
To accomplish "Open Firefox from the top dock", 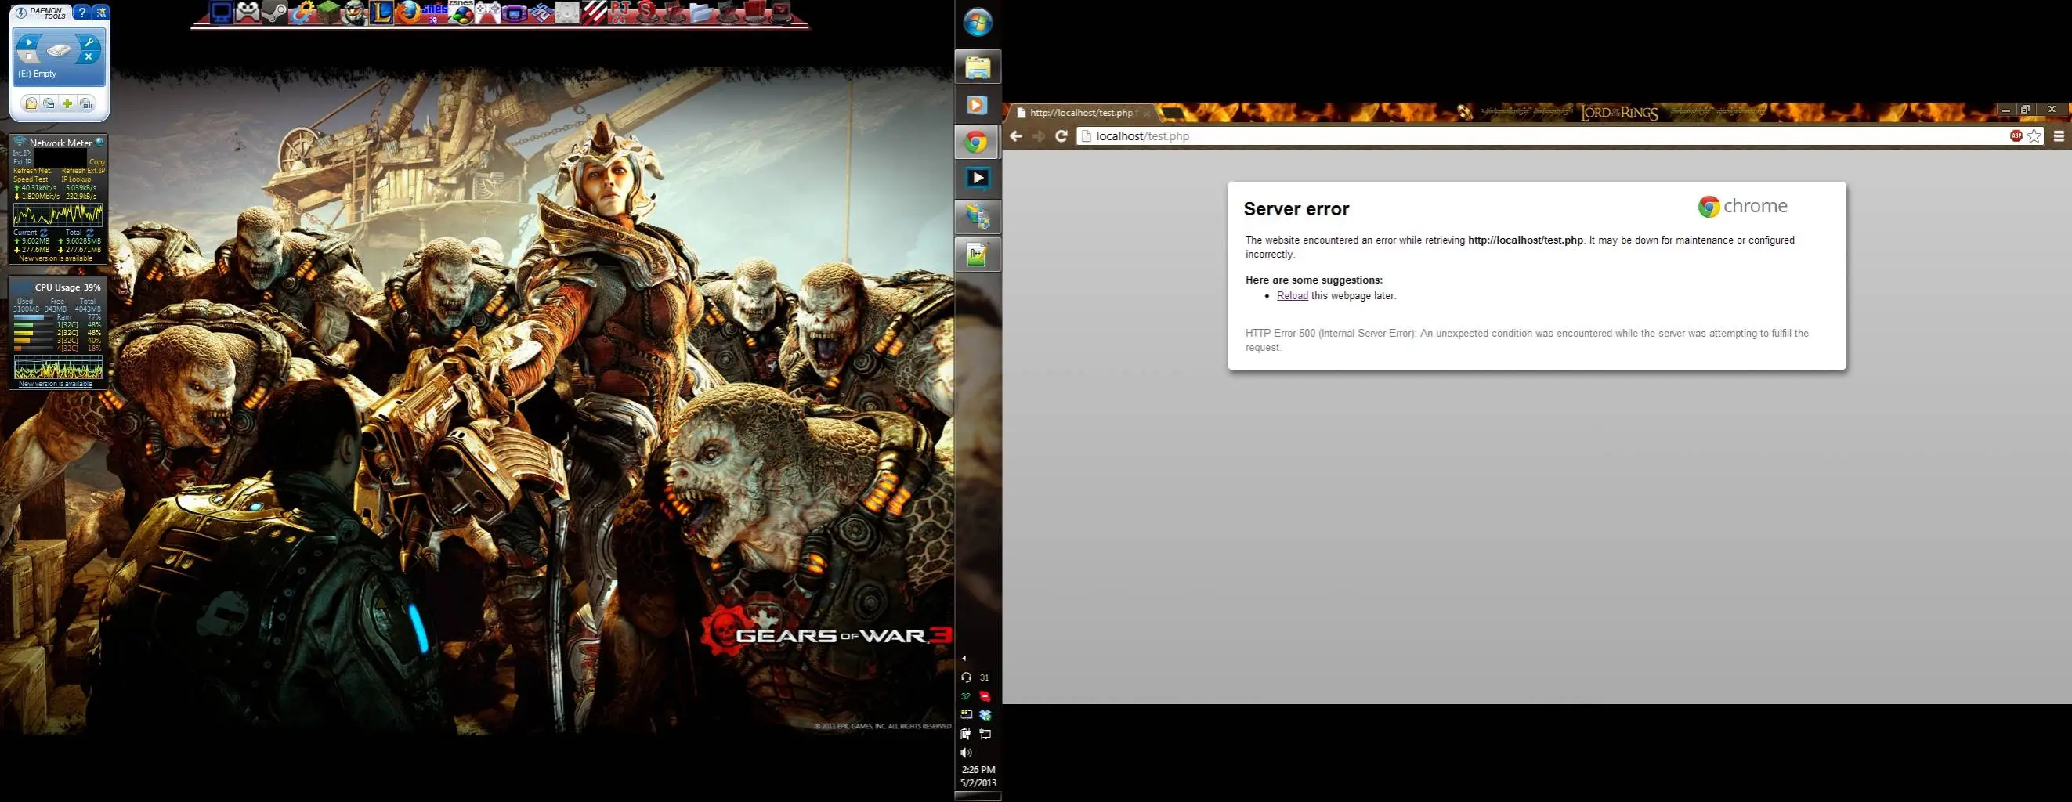I will click(x=409, y=12).
